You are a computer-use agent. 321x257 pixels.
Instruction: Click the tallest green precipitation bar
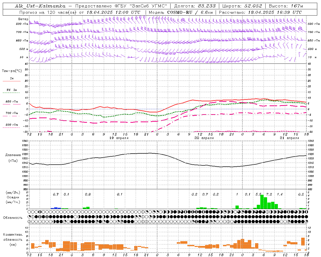pyautogui.click(x=262, y=202)
